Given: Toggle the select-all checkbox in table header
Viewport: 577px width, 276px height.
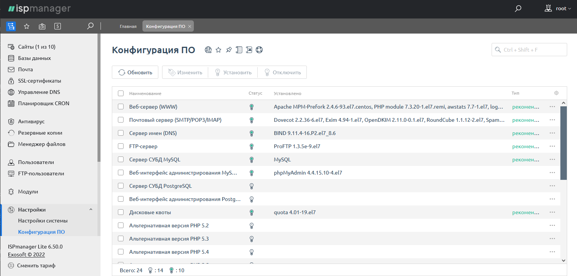Looking at the screenshot, I should pyautogui.click(x=121, y=94).
